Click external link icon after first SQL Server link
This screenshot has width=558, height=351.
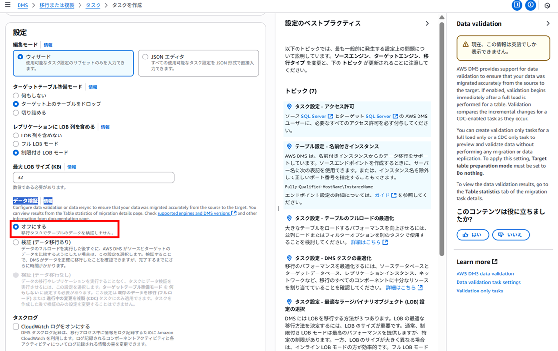[330, 117]
